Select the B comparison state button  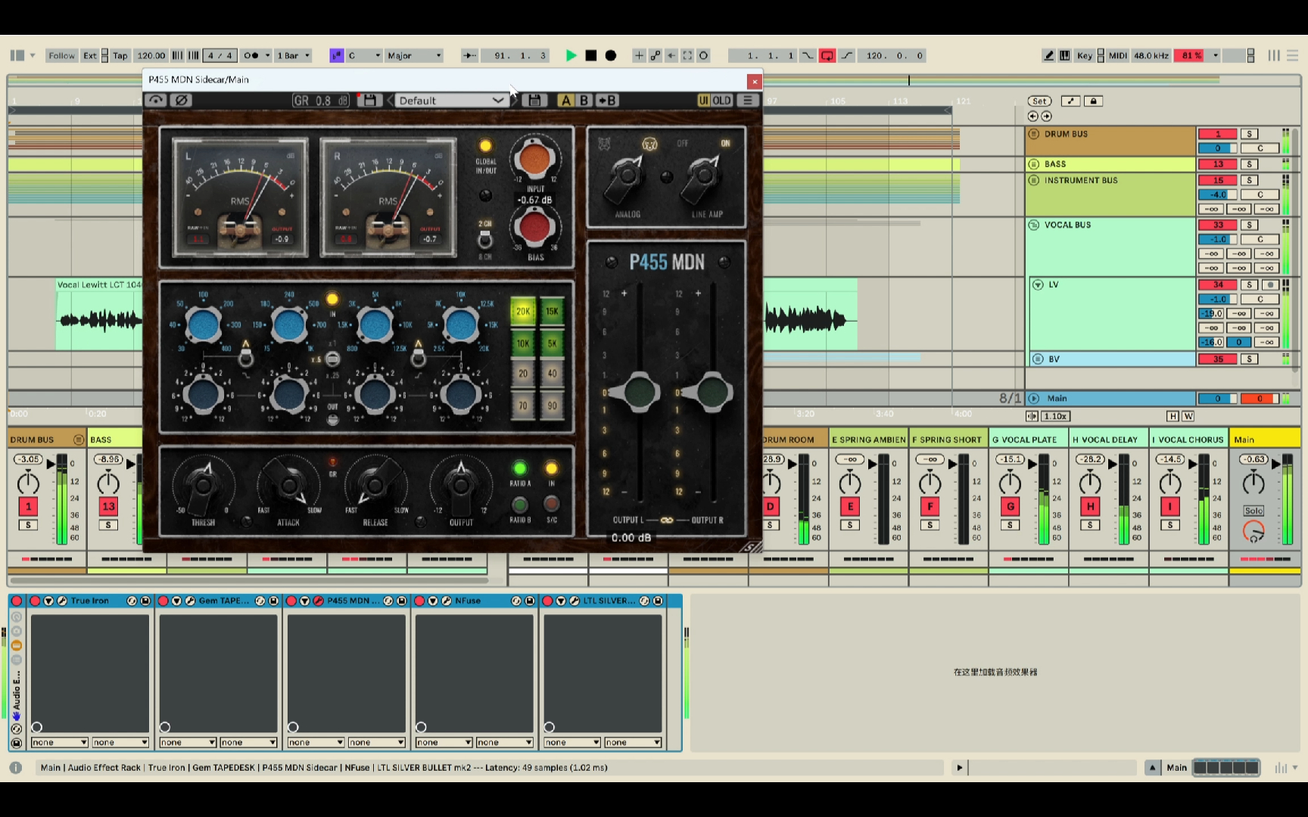pyautogui.click(x=584, y=100)
